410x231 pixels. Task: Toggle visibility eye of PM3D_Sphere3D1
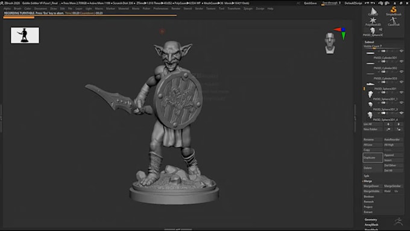[402, 82]
